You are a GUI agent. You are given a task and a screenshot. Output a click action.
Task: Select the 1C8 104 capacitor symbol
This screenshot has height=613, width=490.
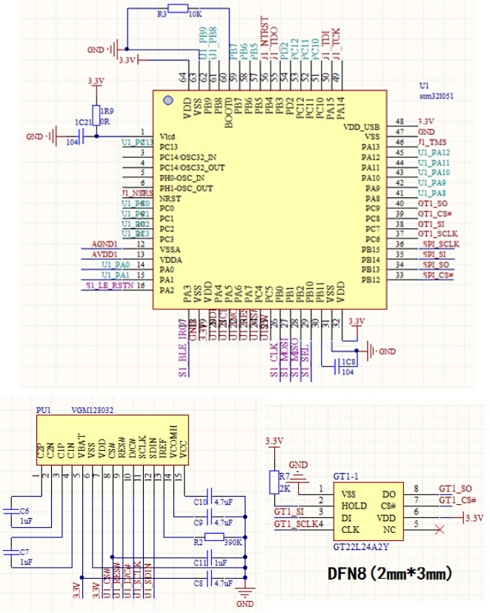coord(340,364)
